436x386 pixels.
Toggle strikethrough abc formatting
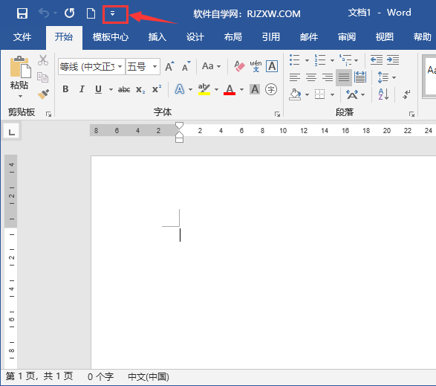tap(124, 89)
